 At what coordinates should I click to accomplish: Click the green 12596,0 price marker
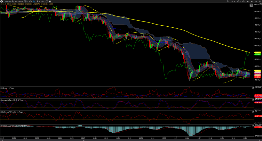pyautogui.click(x=257, y=55)
